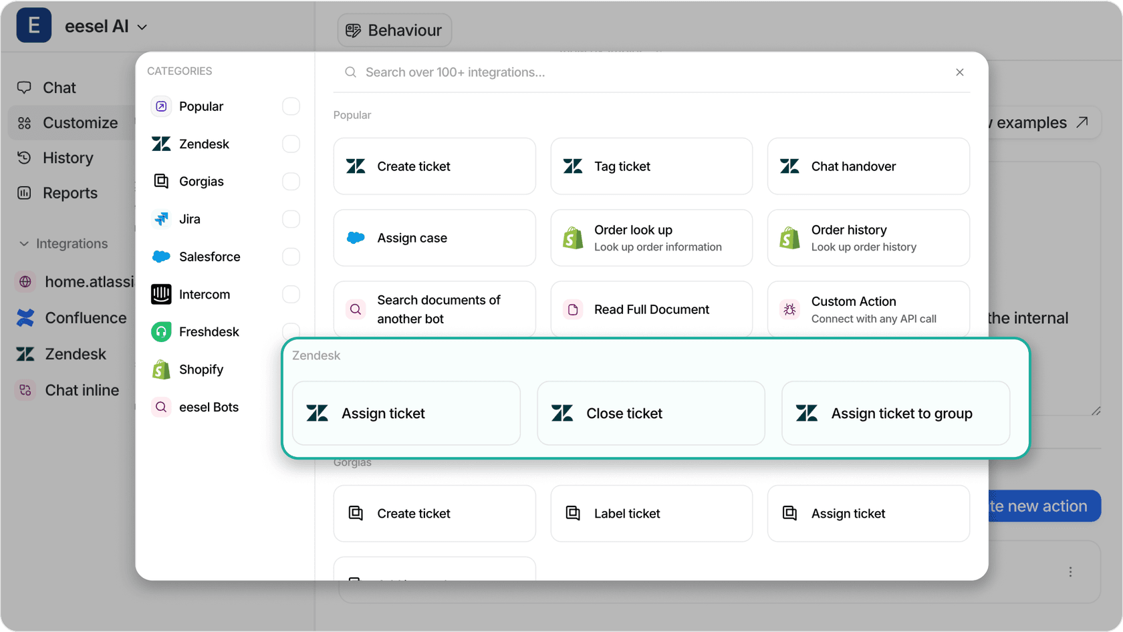1123x632 pixels.
Task: Add Search documents of another bot
Action: (x=434, y=309)
